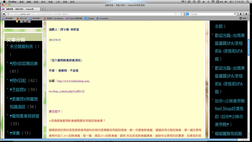Screen dimensions: 252x142
Task: Click the volume speaker icon
Action: 226,2
